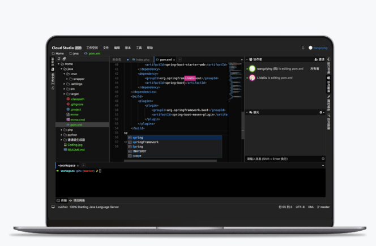This screenshot has width=376, height=246.
Task: Close the ~/workspace terminal tab
Action: (x=78, y=166)
